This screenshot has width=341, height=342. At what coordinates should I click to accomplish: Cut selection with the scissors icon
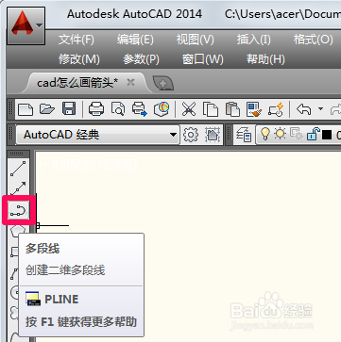189,109
